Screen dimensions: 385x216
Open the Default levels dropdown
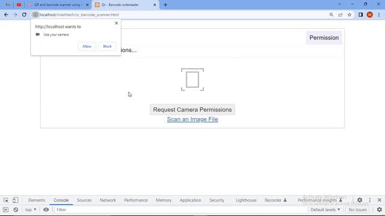(x=325, y=209)
